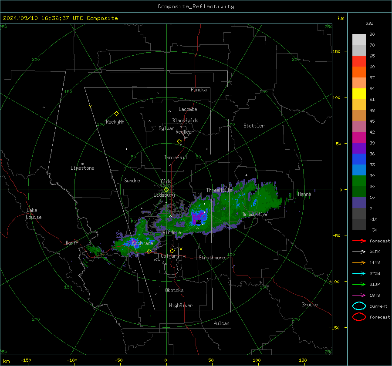The width and height of the screenshot is (392, 366).
Task: Click the Banff label on the map
Action: [72, 243]
